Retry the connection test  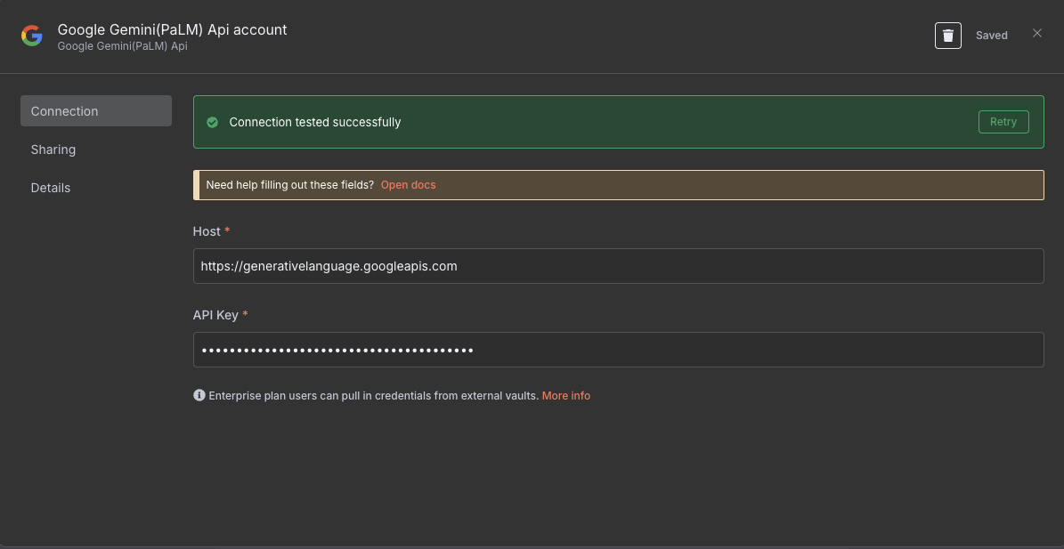click(x=1003, y=122)
